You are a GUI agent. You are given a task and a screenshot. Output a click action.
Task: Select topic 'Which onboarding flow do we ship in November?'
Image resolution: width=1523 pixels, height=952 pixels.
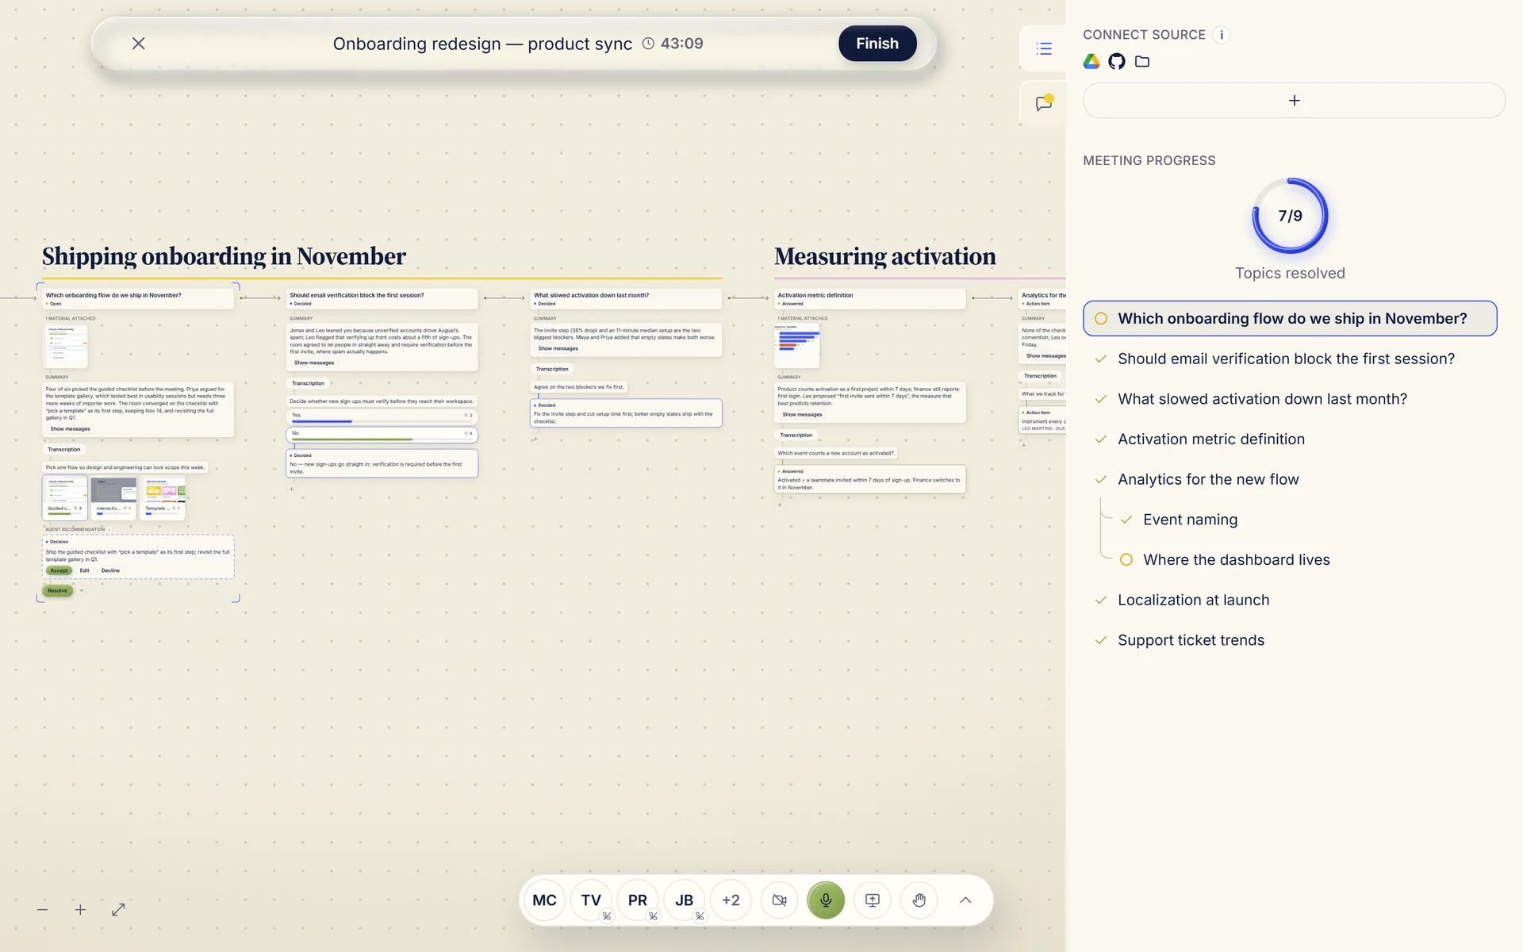(x=1290, y=318)
